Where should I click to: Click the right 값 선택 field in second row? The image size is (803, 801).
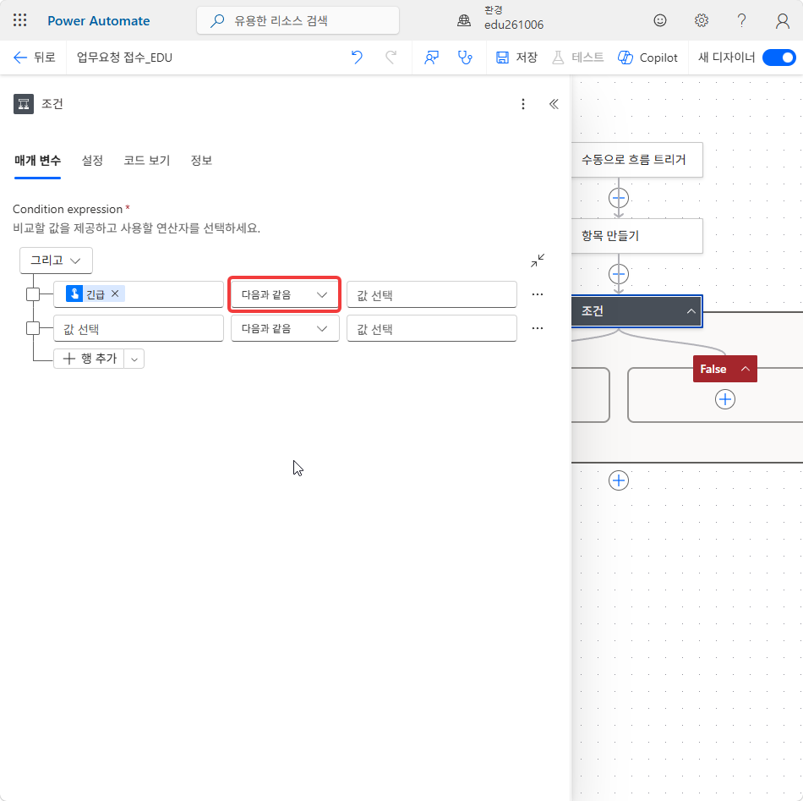tap(431, 328)
